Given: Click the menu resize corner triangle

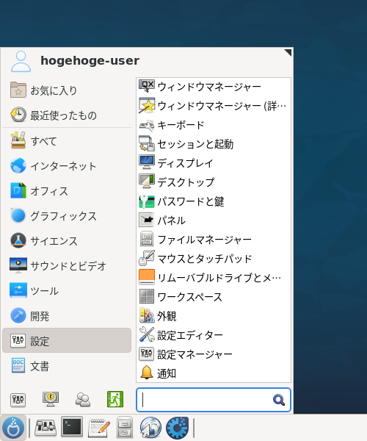Looking at the screenshot, I should coord(288,52).
